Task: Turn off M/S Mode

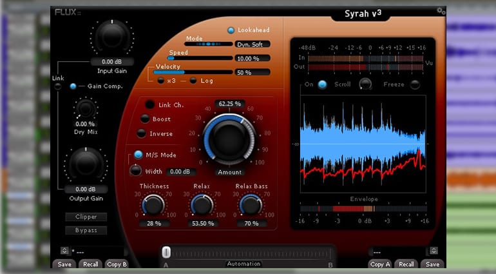Action: pos(138,155)
